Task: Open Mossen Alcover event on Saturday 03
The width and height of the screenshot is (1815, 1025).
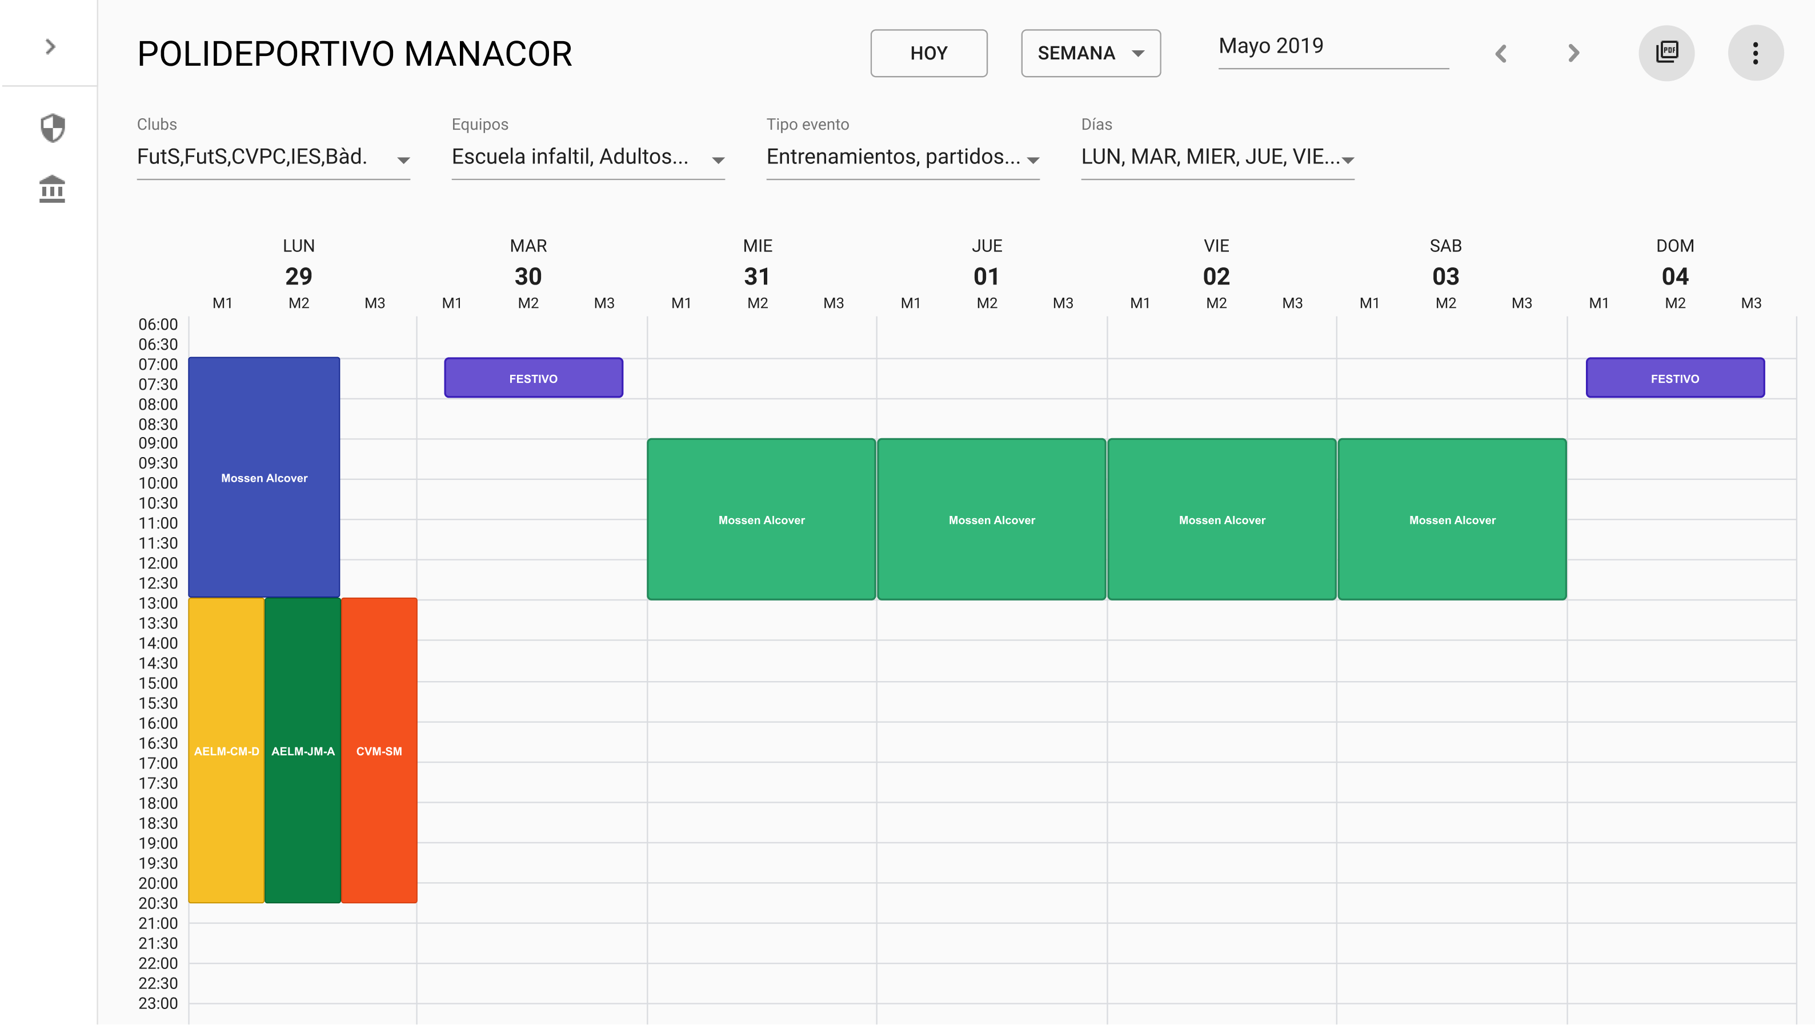Action: click(1452, 520)
